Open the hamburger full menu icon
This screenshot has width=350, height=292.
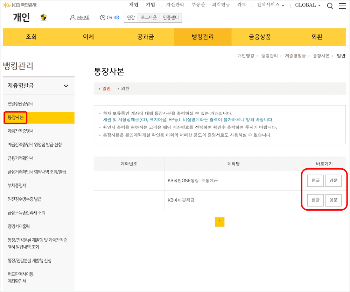click(x=342, y=6)
